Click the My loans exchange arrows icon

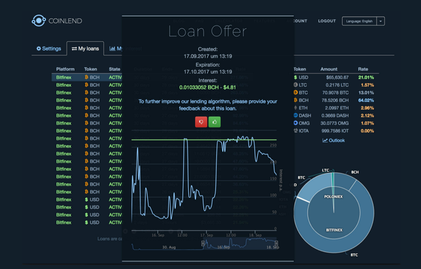click(x=74, y=49)
